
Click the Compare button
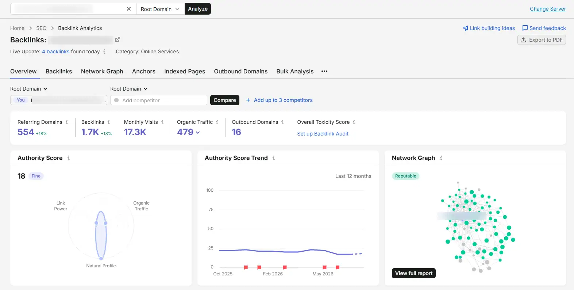[225, 100]
